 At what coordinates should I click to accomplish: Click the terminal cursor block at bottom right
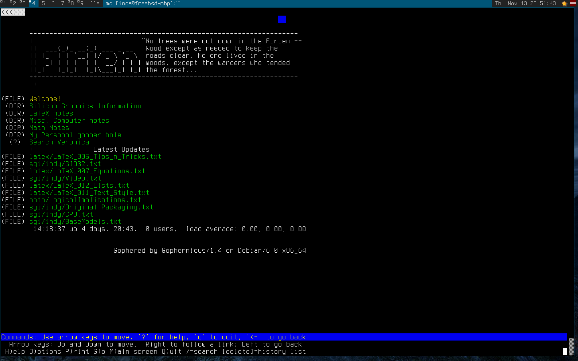point(565,351)
